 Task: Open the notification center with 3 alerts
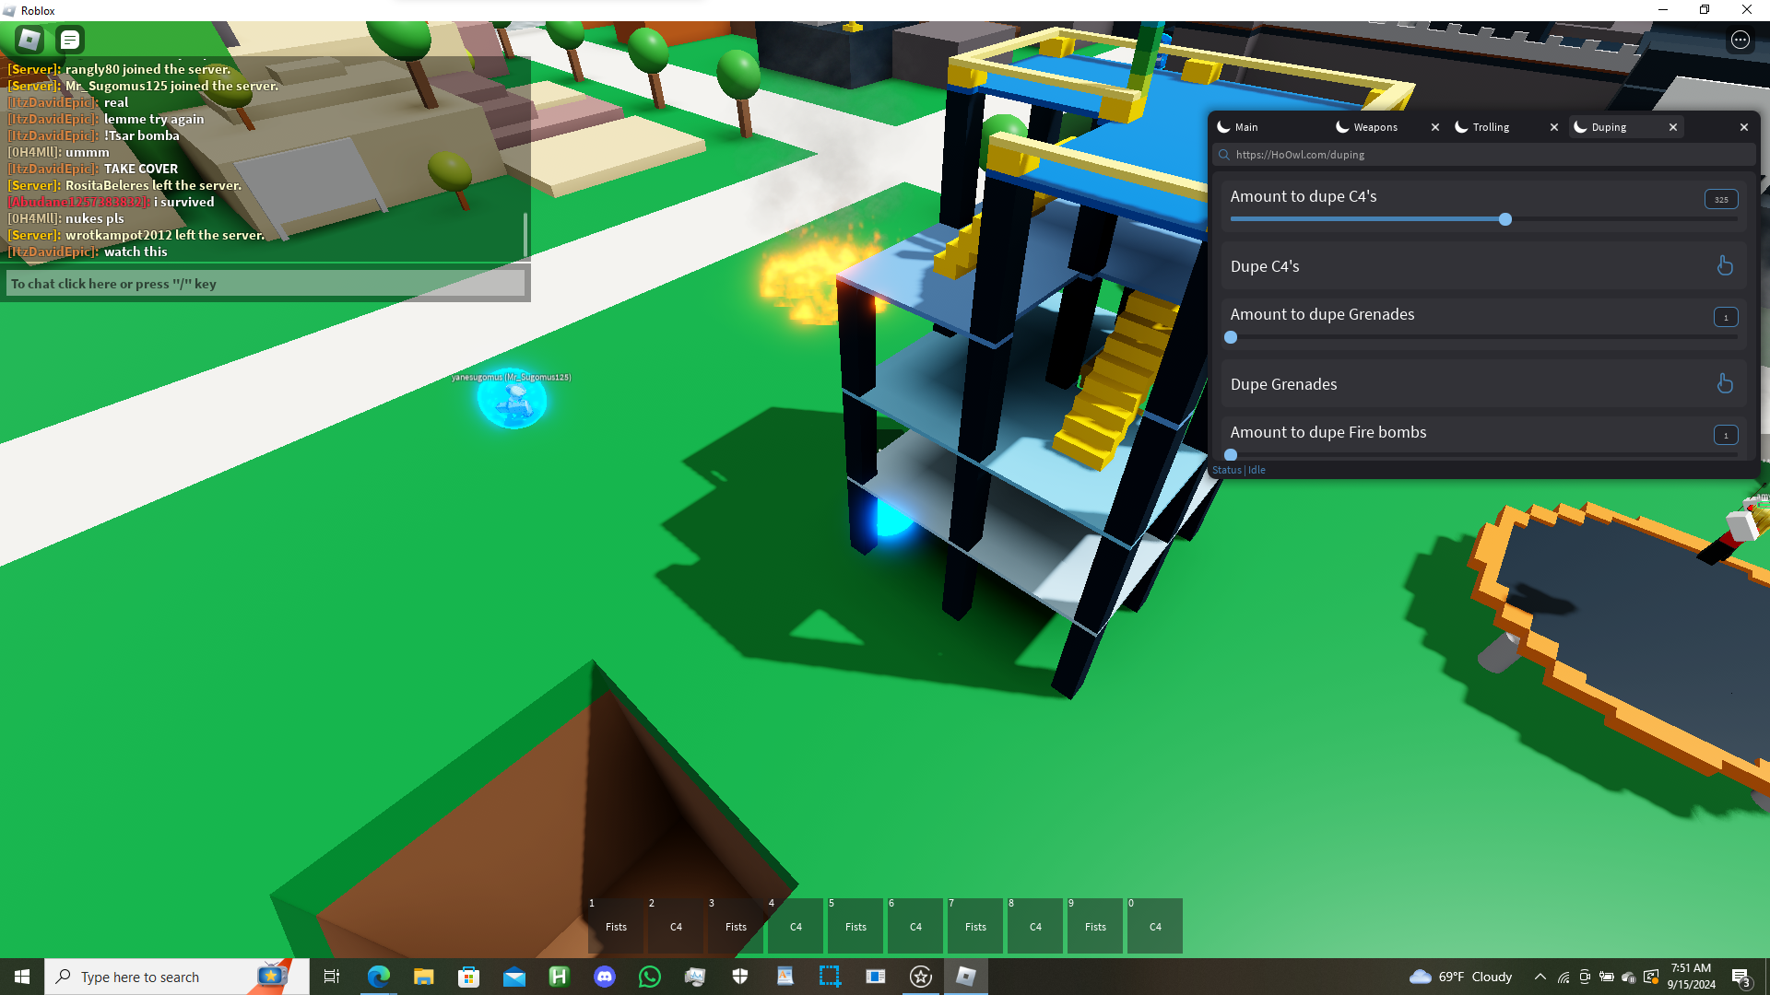(x=1741, y=977)
